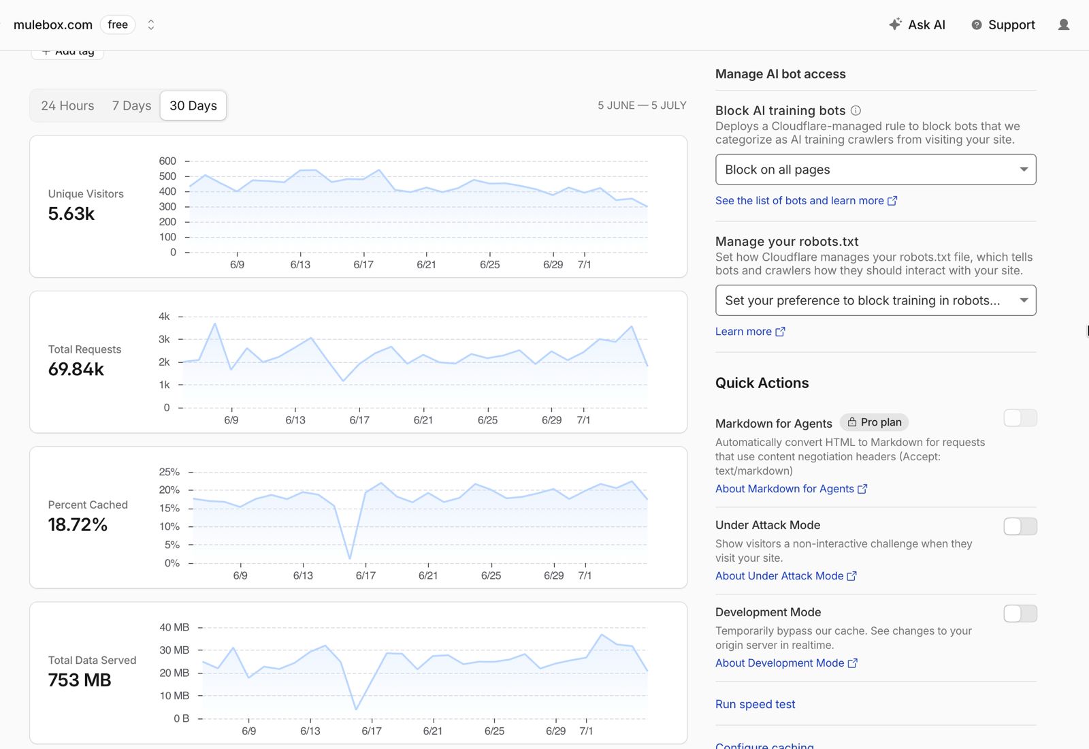Click external link icon after About Development Mode
The height and width of the screenshot is (749, 1089).
pos(852,663)
